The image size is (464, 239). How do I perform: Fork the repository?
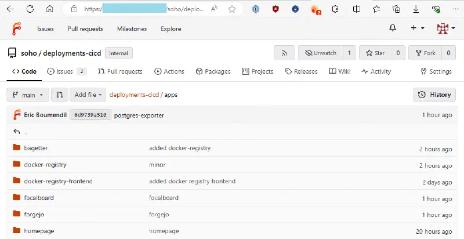pyautogui.click(x=425, y=53)
